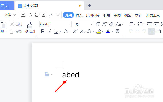
Task: Click the Copy (复制) button
Action: click(16, 31)
